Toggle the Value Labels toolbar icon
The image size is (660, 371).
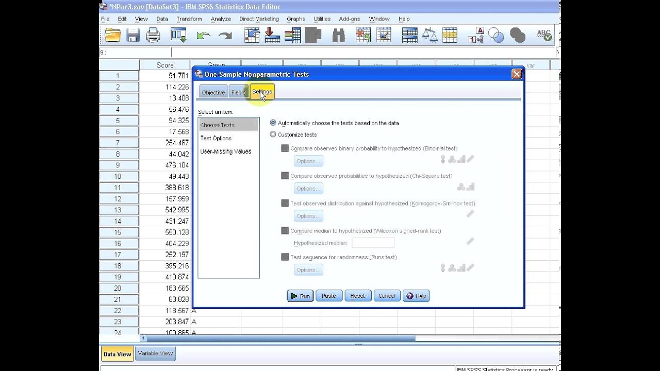[475, 36]
